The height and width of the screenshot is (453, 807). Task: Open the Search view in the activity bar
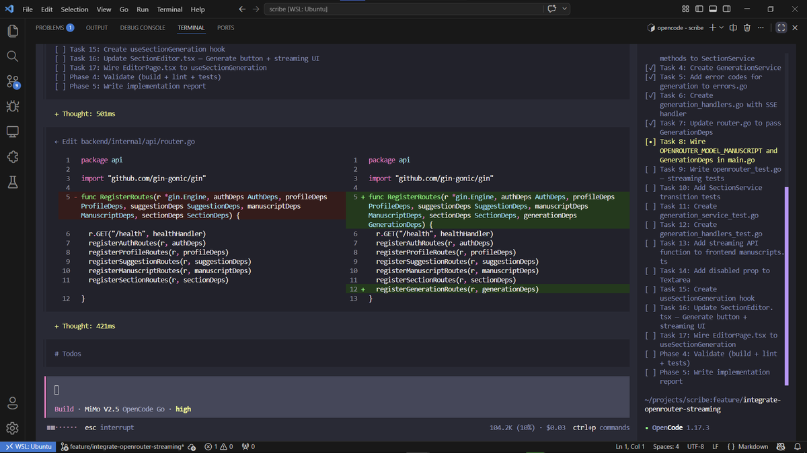coord(13,56)
